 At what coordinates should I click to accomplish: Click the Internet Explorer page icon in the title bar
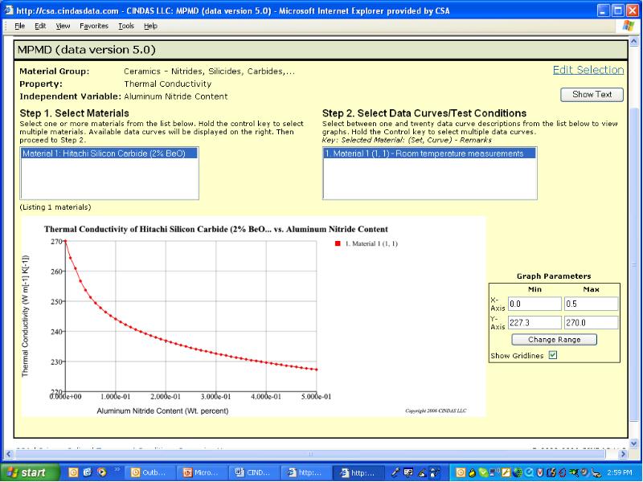click(9, 10)
